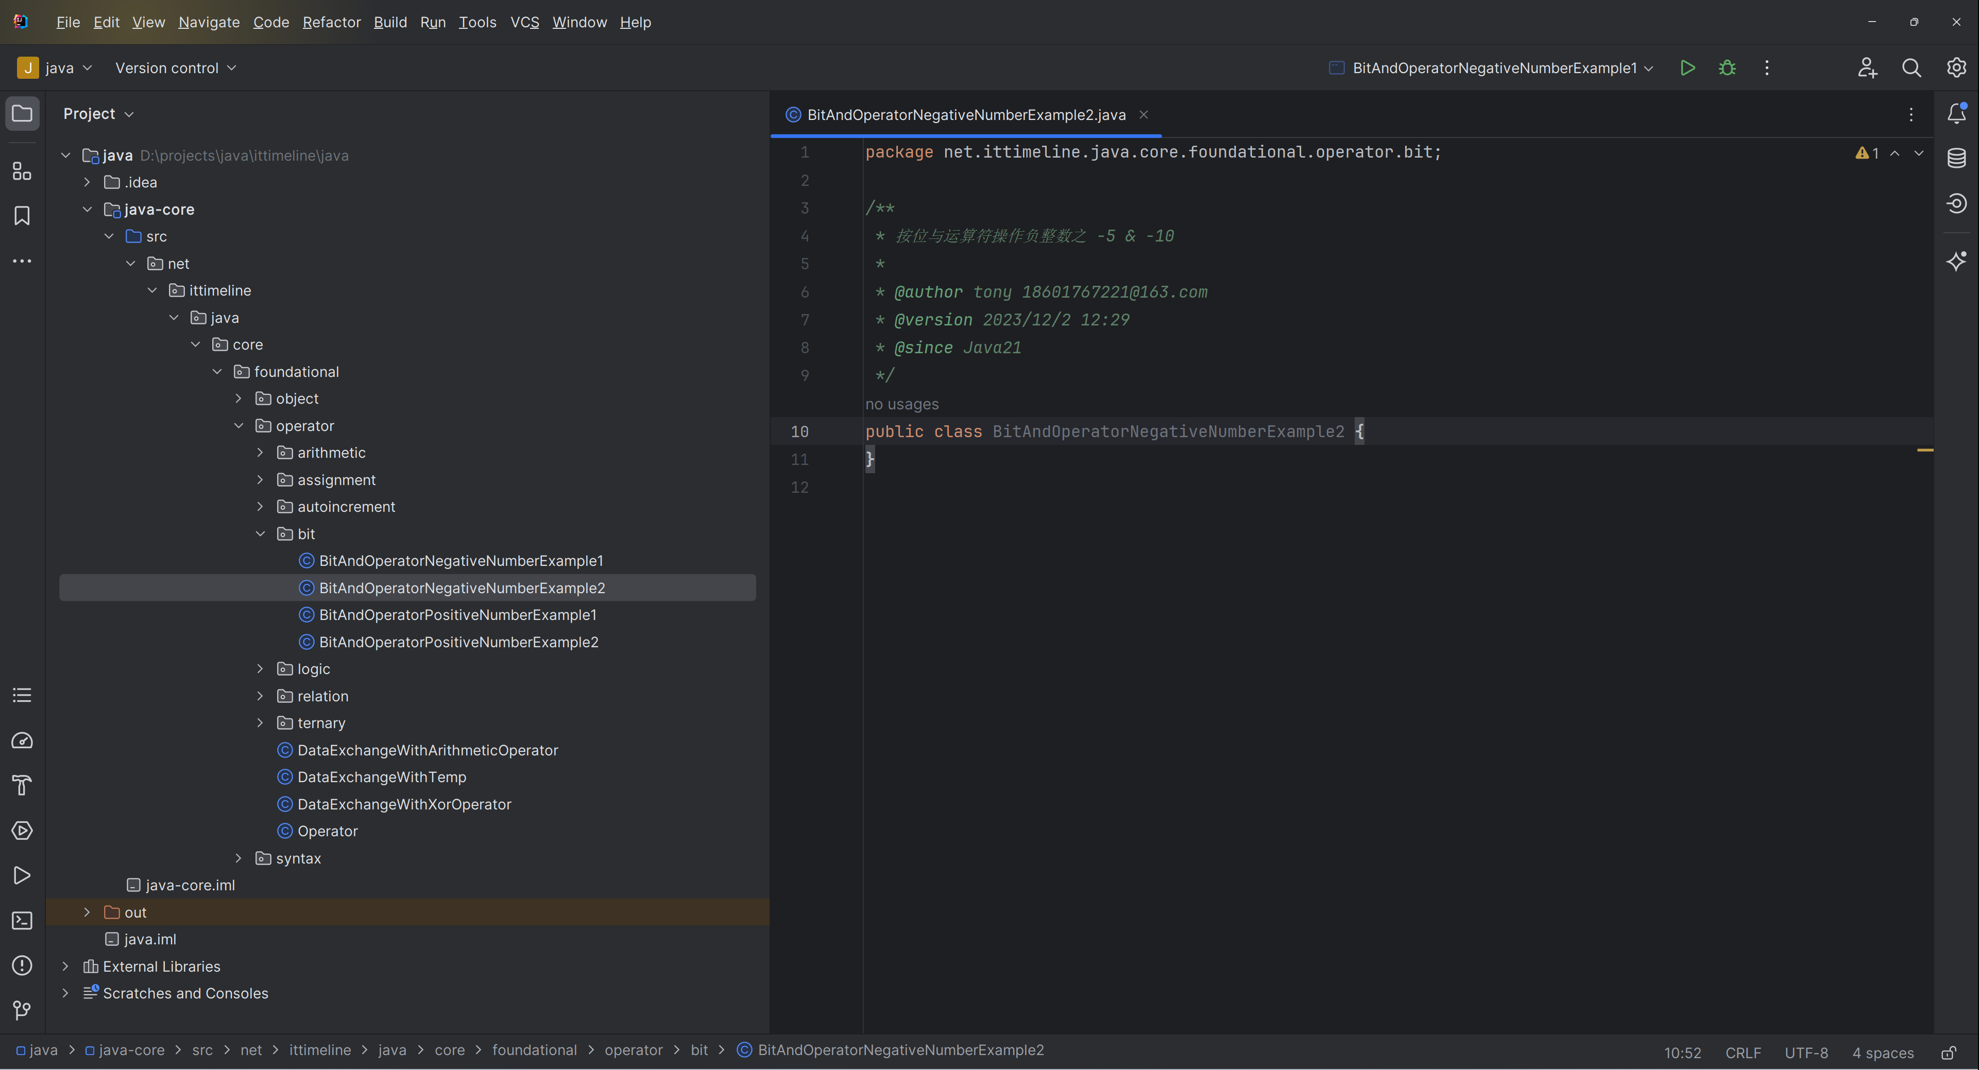Open the Problems tool window icon
Viewport: 1979px width, 1070px height.
coord(22,965)
